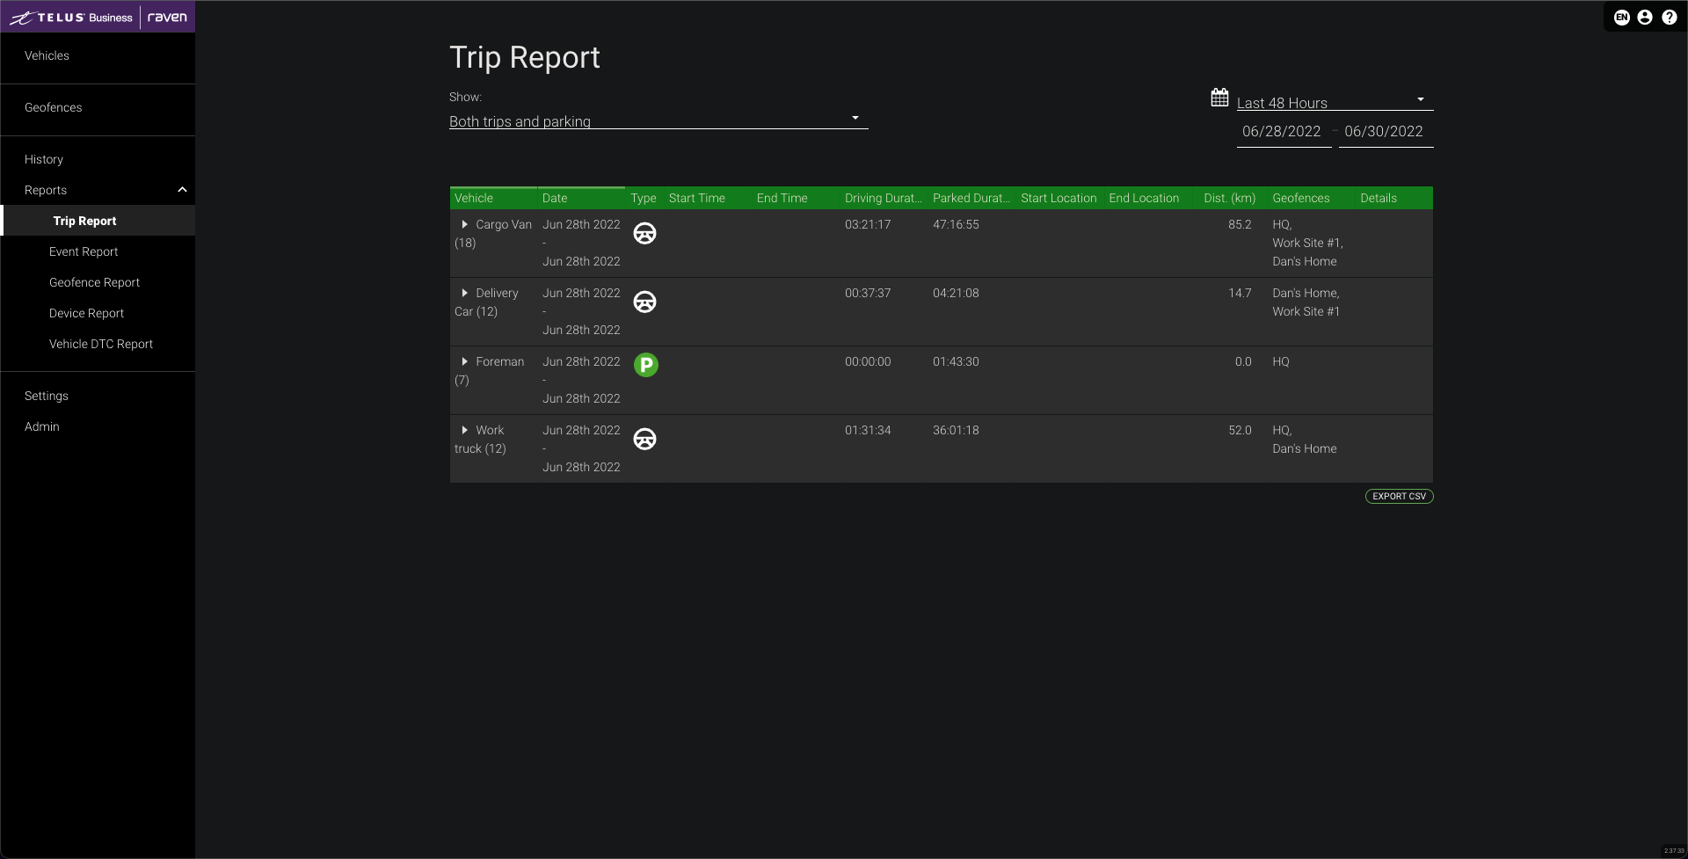Viewport: 1688px width, 859px height.
Task: Click driving duration 03:21:17
Action: pyautogui.click(x=868, y=224)
